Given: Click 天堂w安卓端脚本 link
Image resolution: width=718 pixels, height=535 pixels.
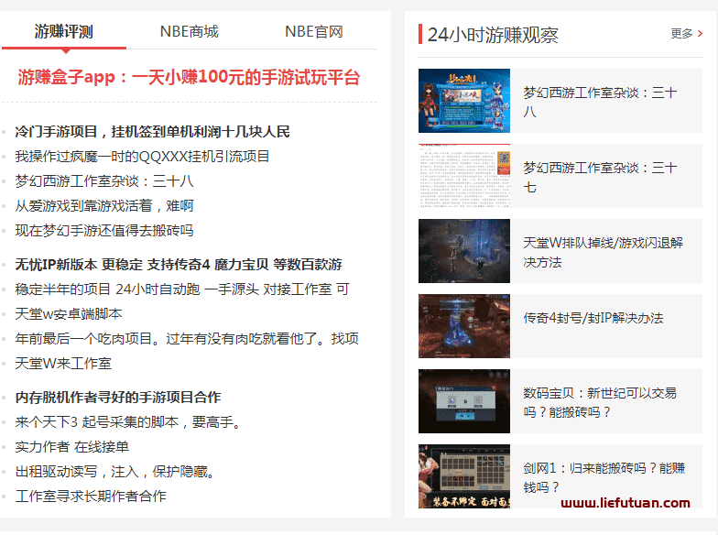Looking at the screenshot, I should [69, 314].
